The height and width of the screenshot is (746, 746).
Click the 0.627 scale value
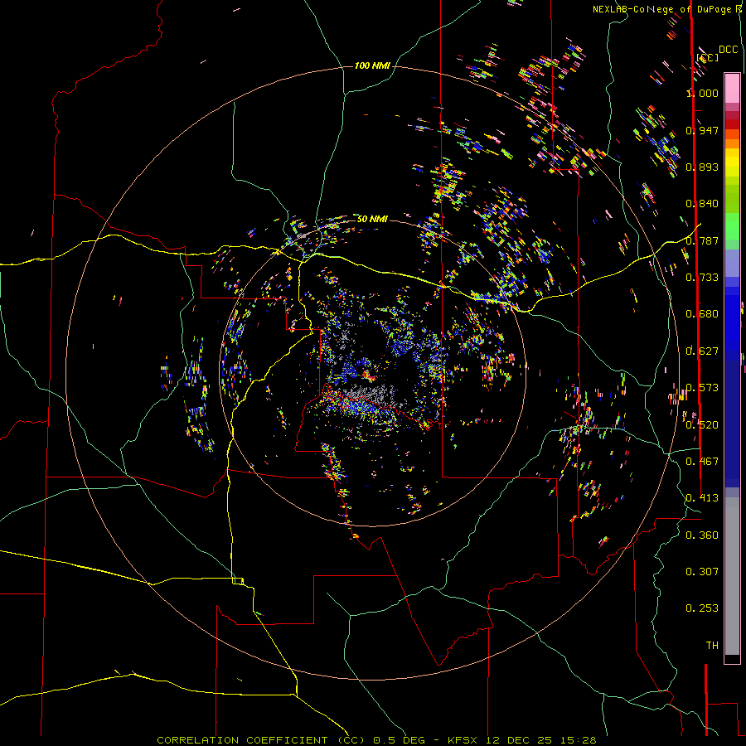point(702,351)
